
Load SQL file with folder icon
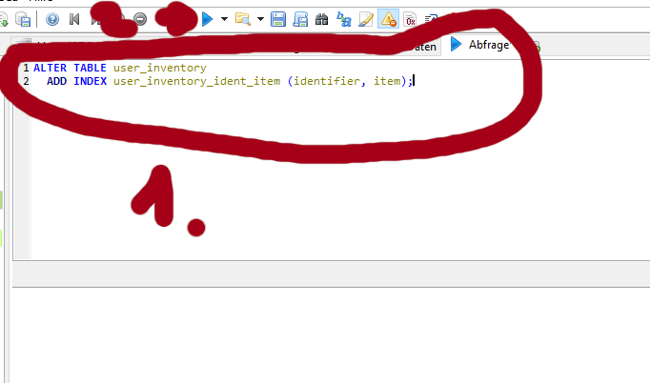pos(242,19)
